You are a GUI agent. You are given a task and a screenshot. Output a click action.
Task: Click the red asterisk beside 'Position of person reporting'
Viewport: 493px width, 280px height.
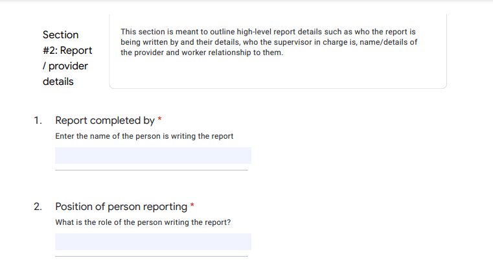192,205
